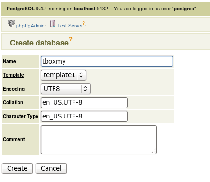The height and width of the screenshot is (182, 210).
Task: Click inside the Comment text area
Action: [x=99, y=139]
